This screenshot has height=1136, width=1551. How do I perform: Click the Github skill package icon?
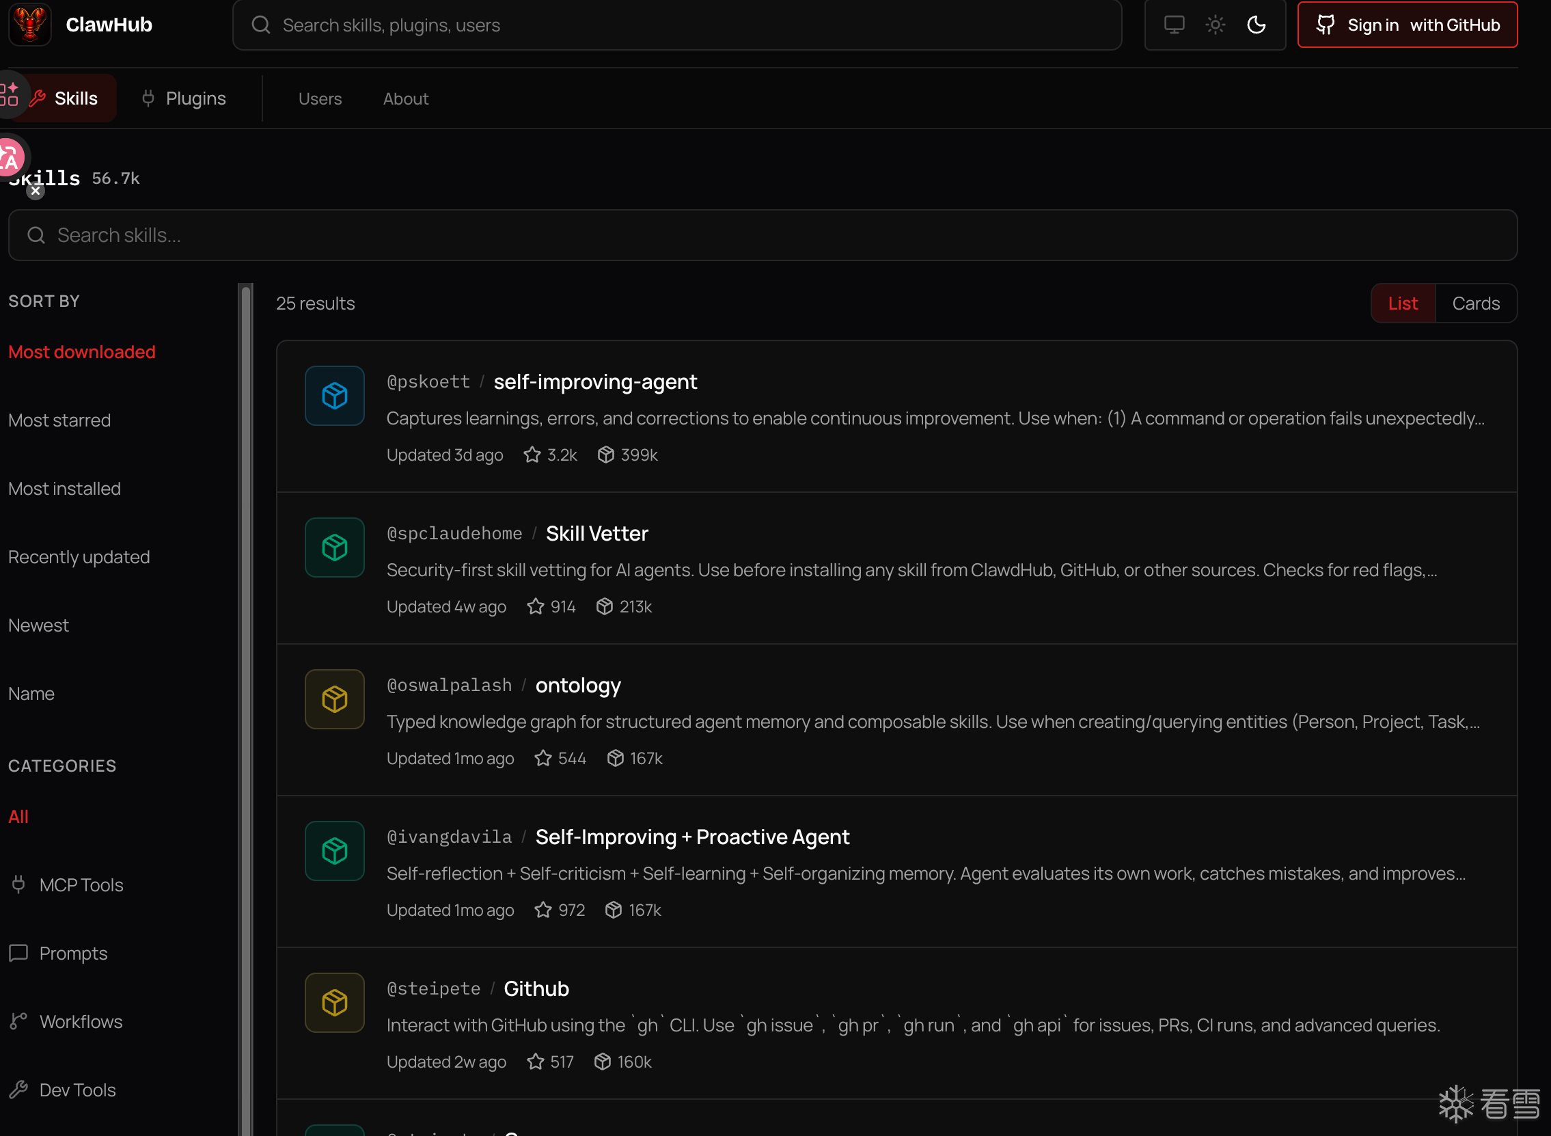[x=335, y=1003]
